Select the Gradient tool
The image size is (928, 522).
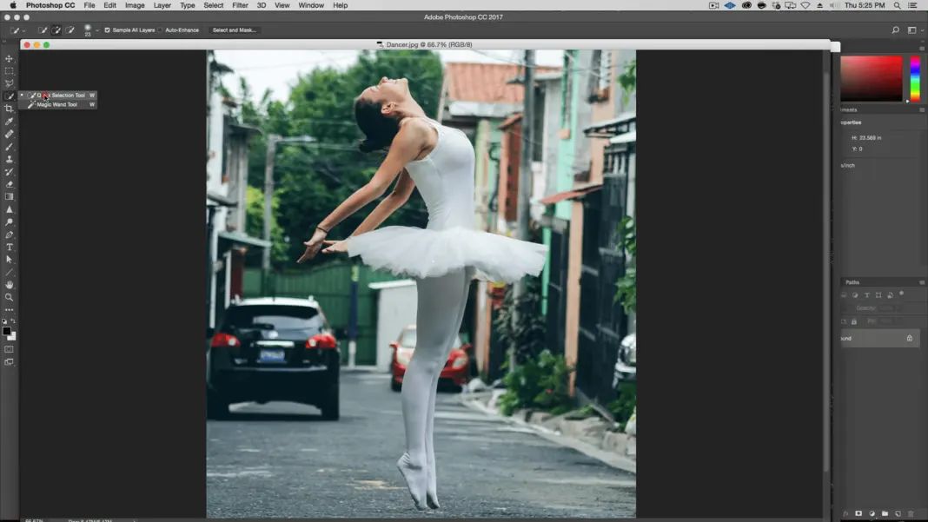(x=9, y=196)
